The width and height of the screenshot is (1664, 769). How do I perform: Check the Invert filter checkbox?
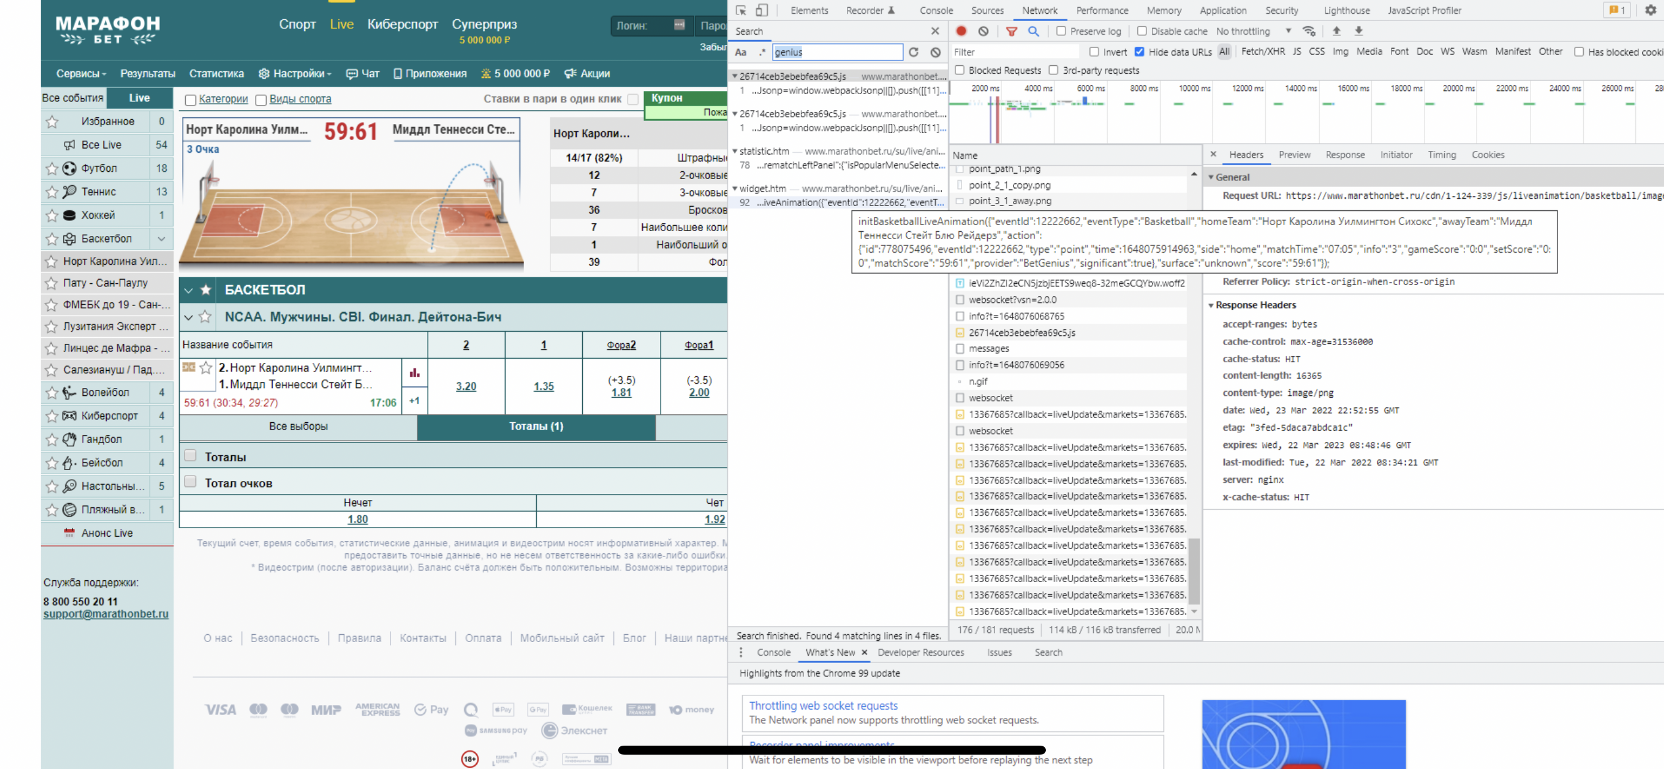click(1094, 52)
